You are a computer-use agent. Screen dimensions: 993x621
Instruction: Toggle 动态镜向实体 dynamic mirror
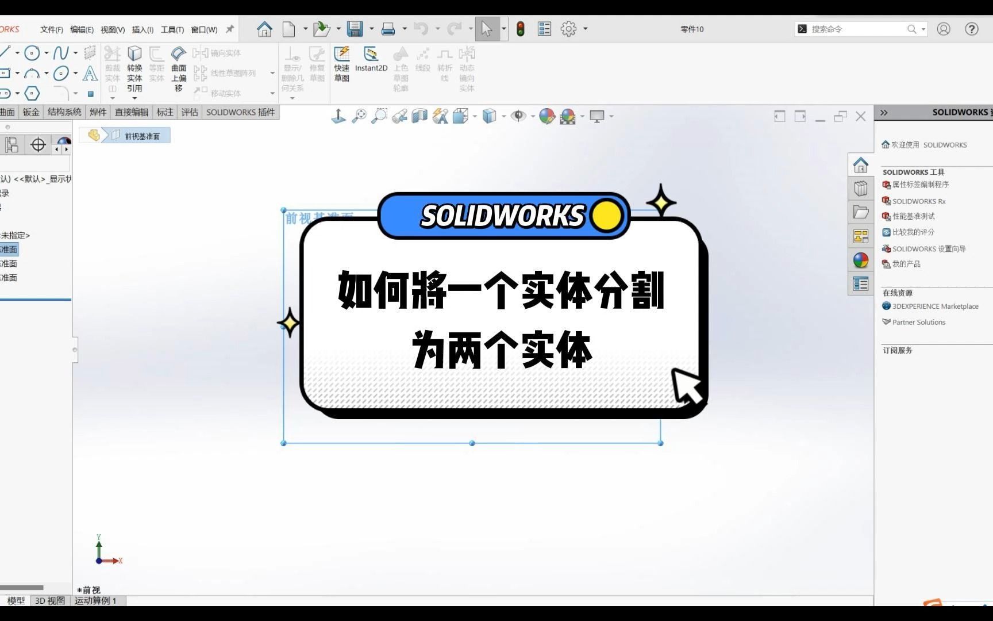[467, 69]
